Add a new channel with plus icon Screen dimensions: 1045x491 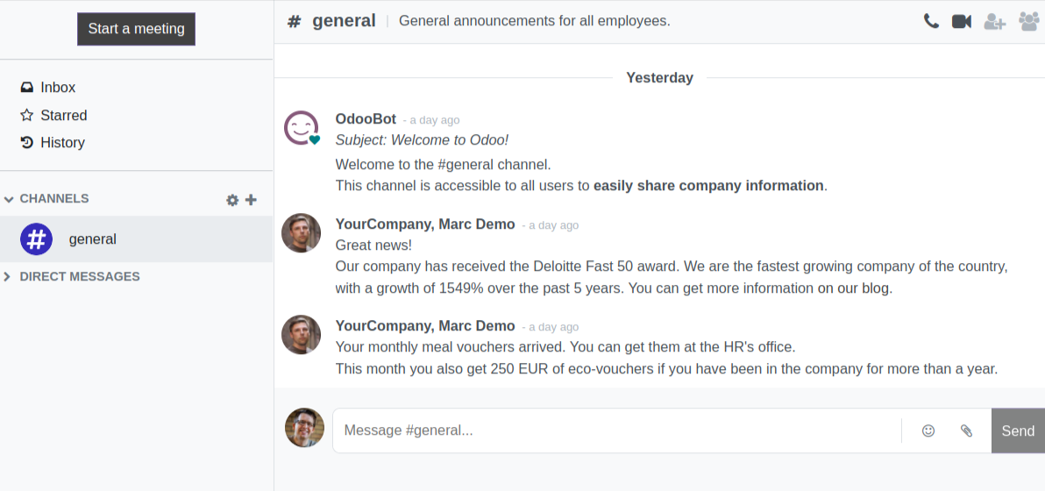point(251,200)
